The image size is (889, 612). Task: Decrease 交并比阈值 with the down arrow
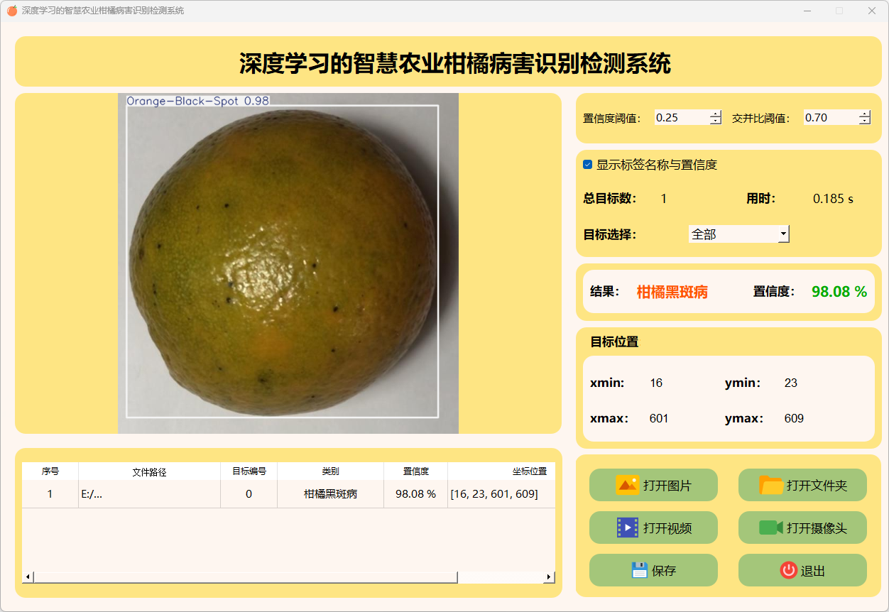865,121
